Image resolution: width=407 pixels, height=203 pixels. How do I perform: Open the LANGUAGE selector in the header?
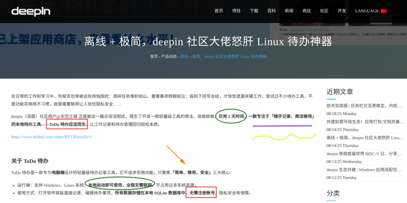(367, 11)
